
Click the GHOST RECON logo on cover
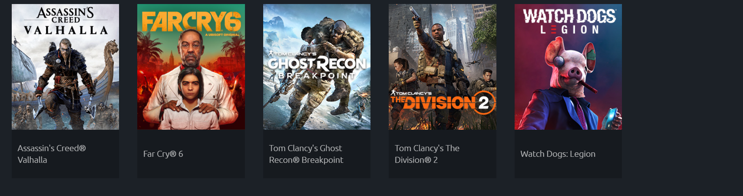point(317,63)
